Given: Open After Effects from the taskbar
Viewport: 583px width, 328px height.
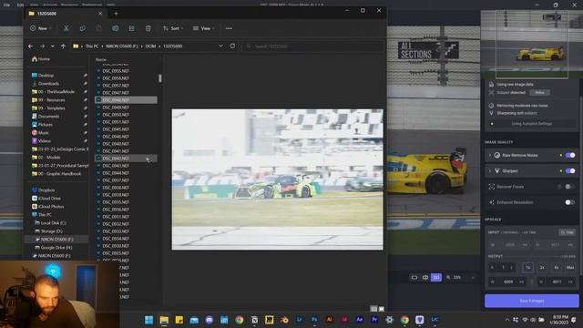Looking at the screenshot, I should pyautogui.click(x=359, y=320).
